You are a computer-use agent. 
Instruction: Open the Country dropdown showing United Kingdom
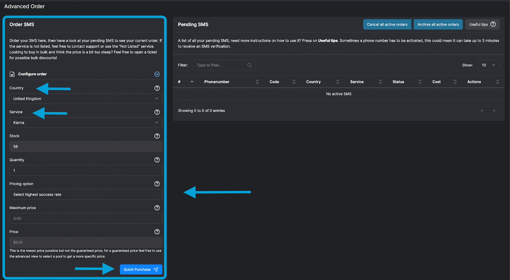coord(86,99)
